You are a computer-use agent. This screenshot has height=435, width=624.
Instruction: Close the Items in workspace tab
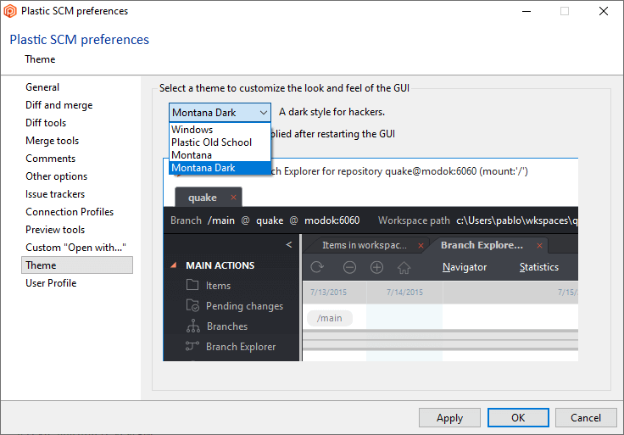pos(421,246)
